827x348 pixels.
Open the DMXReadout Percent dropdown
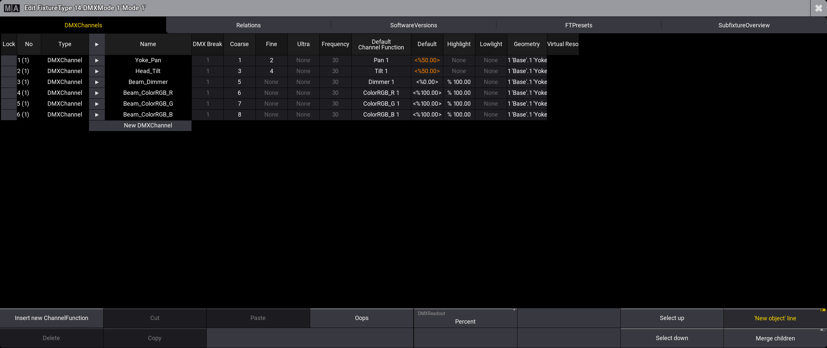pyautogui.click(x=465, y=318)
